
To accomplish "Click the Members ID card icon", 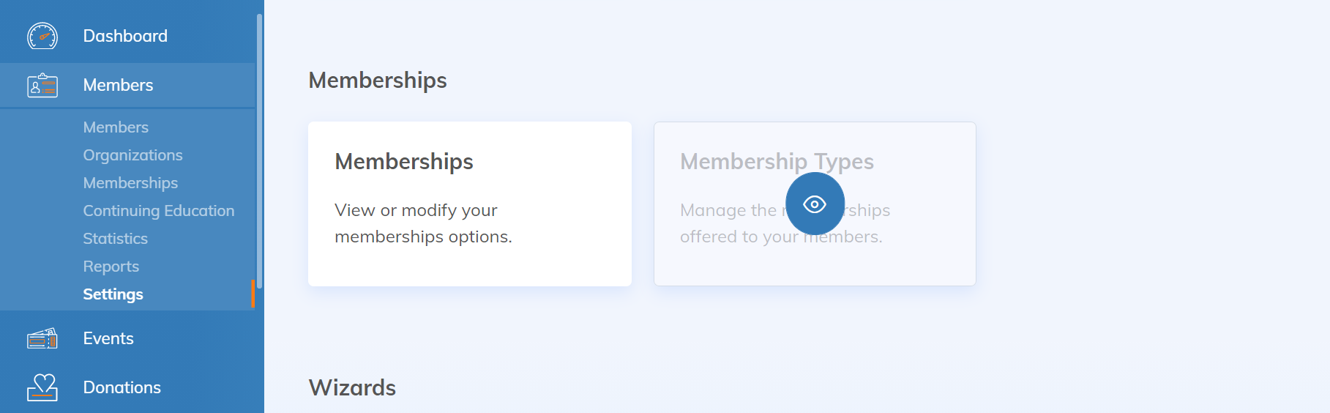I will click(x=42, y=86).
